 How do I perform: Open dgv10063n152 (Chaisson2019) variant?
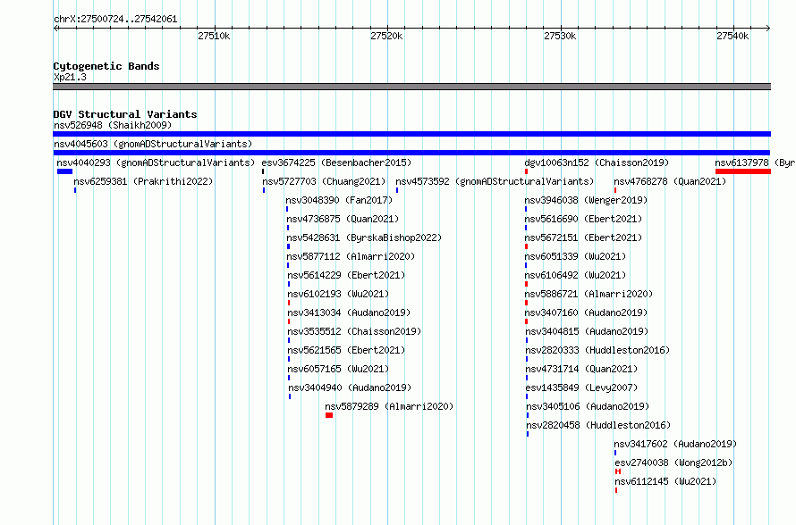pyautogui.click(x=597, y=162)
